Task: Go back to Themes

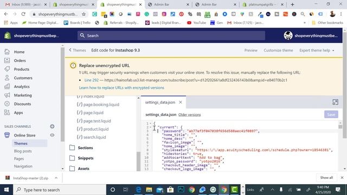Action: click(x=77, y=50)
